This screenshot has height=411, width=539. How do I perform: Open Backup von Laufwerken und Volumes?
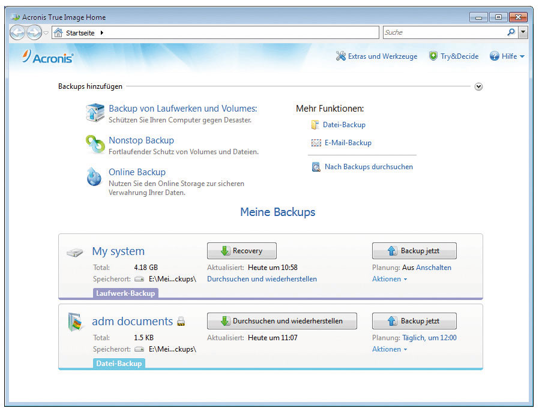point(183,109)
